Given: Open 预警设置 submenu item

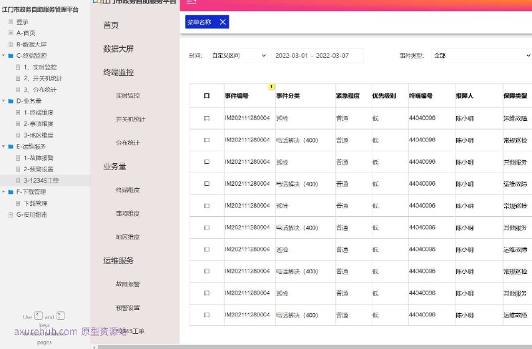Looking at the screenshot, I should (128, 308).
